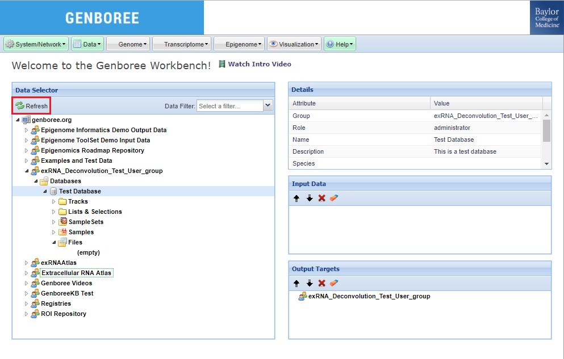
Task: Click eraser clear icon in Input Data
Action: (x=334, y=198)
